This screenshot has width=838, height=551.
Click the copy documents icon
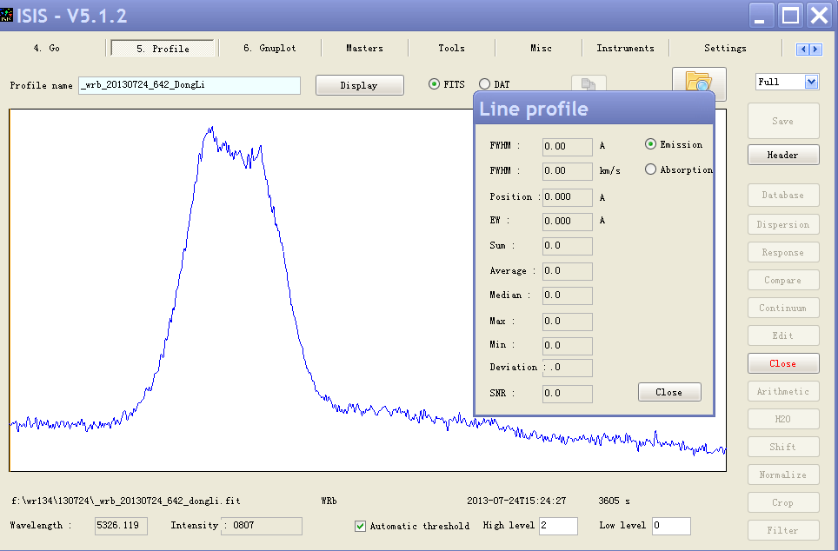pos(588,84)
